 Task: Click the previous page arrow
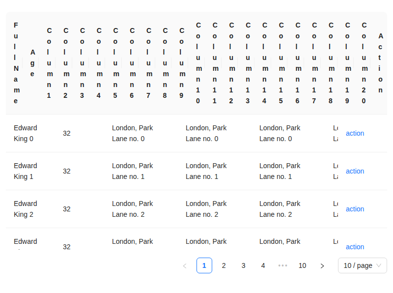click(x=185, y=265)
